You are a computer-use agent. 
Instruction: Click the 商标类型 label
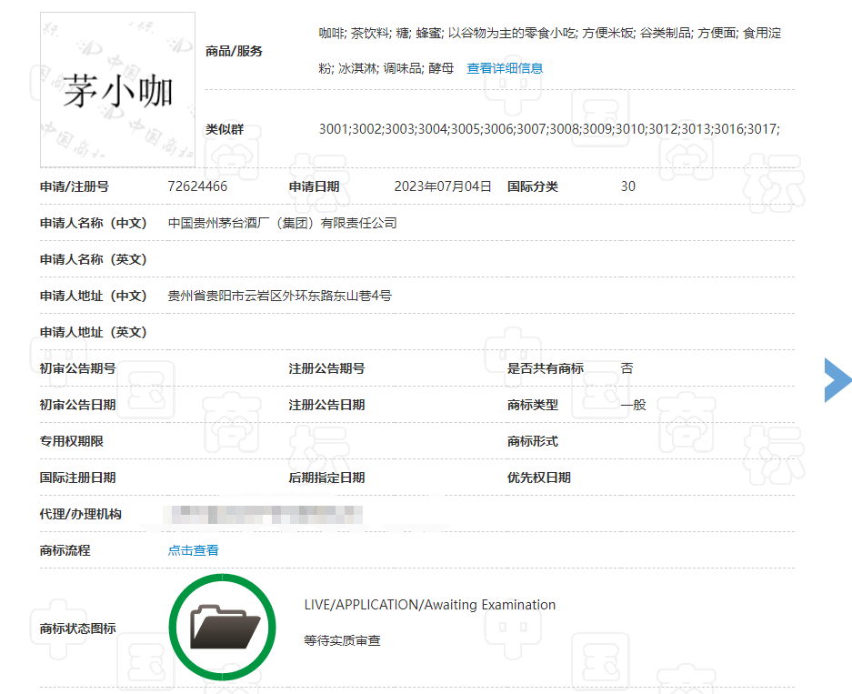point(533,405)
